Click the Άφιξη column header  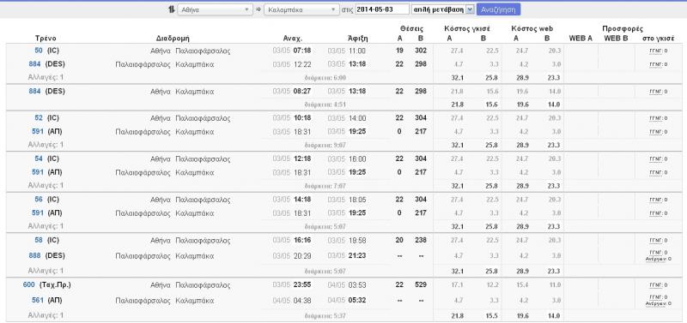(x=357, y=39)
